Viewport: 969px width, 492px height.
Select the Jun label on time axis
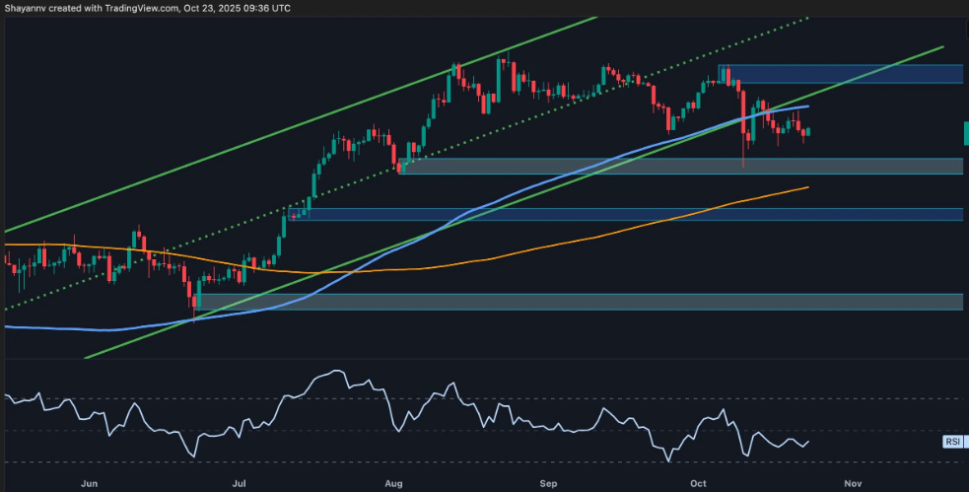coord(89,483)
